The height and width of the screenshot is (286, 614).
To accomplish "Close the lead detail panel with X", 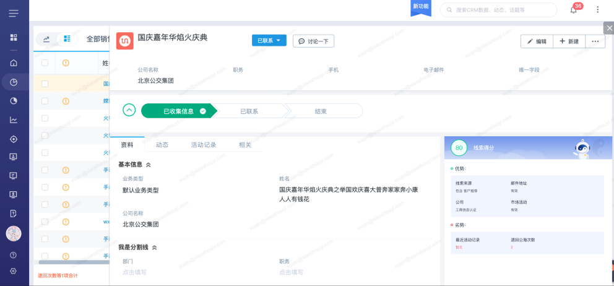I will (x=609, y=28).
